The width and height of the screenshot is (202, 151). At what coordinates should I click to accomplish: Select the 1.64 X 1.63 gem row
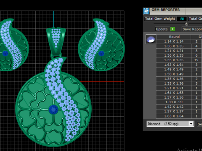(x=179, y=93)
